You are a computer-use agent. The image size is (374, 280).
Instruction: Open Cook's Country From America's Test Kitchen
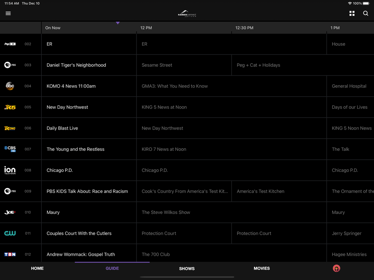(x=184, y=191)
